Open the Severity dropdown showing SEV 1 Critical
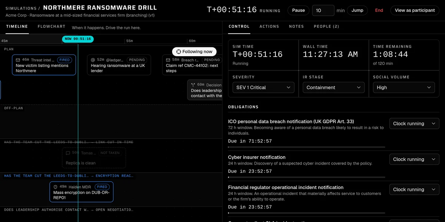 coord(263,88)
